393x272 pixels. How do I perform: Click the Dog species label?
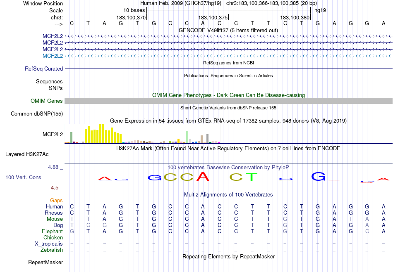[58, 225]
